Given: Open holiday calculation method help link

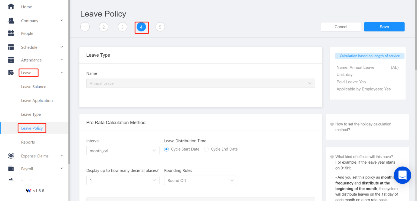Looking at the screenshot, I should 363,127.
